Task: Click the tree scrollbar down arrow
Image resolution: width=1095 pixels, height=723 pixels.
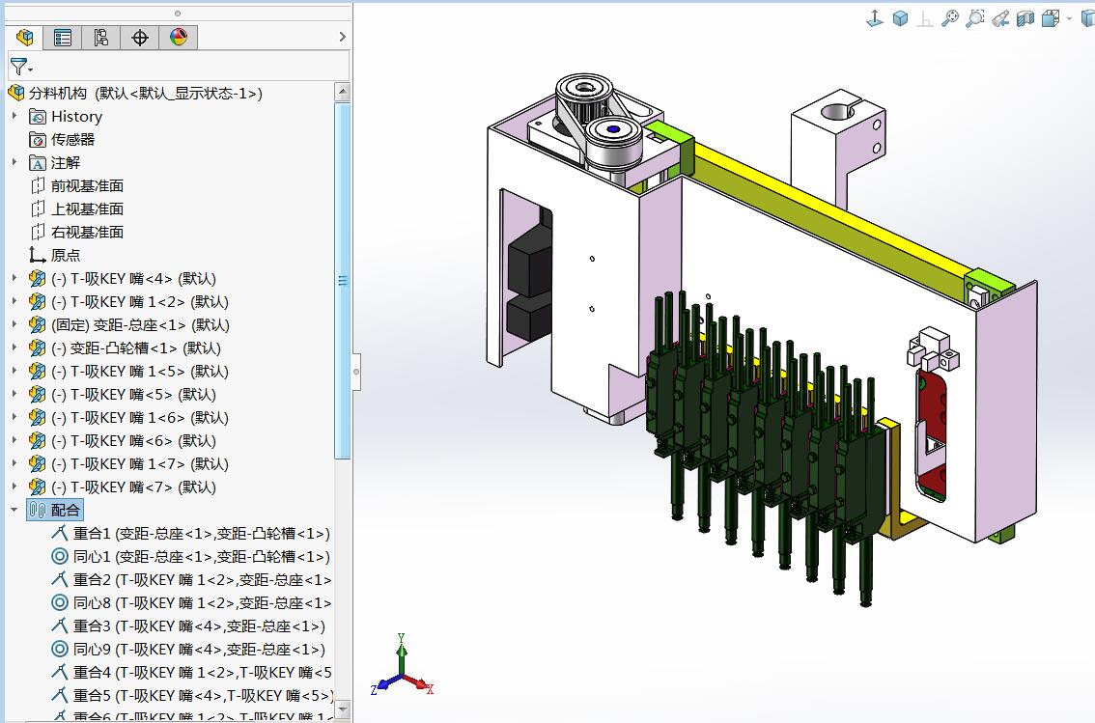Action: coord(342,709)
